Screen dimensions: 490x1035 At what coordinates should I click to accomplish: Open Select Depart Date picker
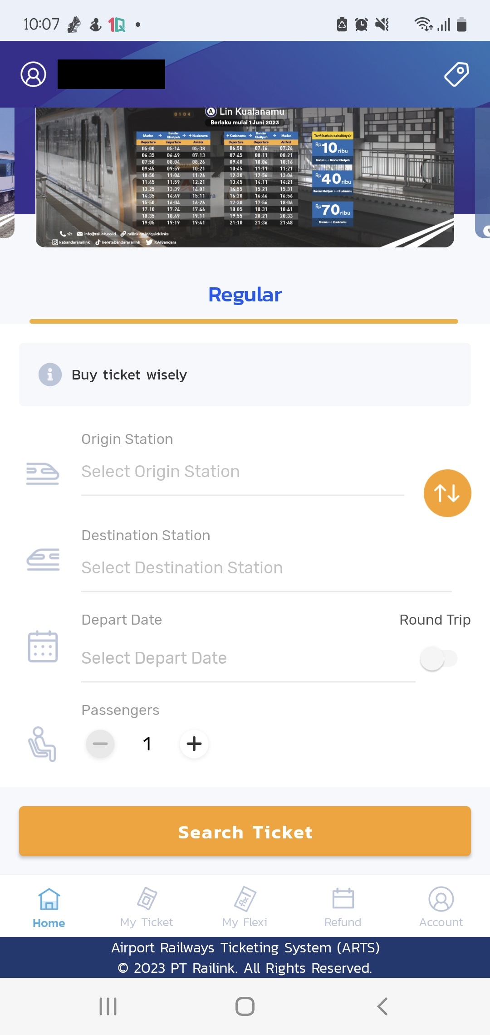tap(248, 658)
